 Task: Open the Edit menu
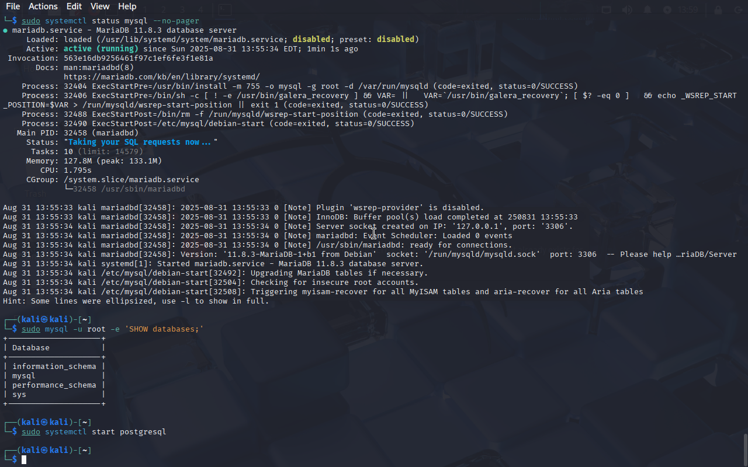click(74, 6)
